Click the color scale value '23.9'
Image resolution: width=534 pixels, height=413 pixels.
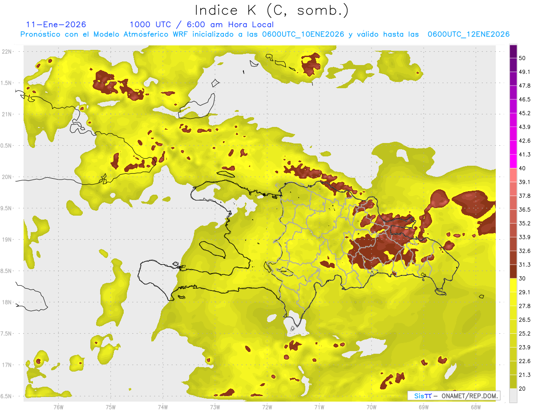click(525, 348)
